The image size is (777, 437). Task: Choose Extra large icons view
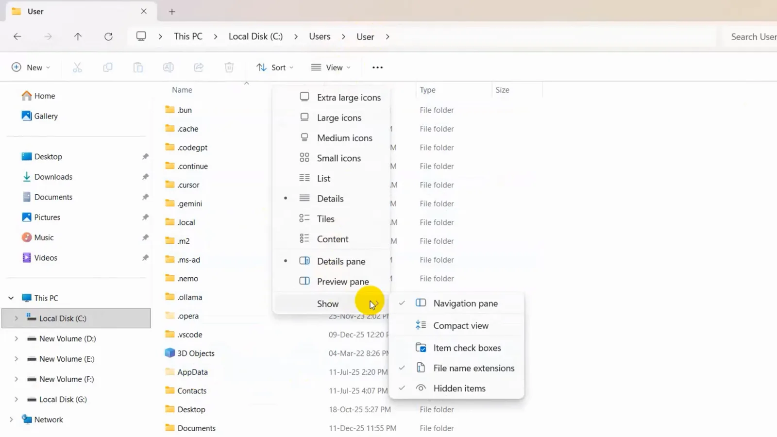(x=332, y=98)
